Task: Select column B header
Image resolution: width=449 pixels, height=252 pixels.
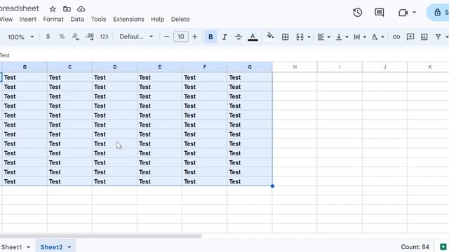Action: [x=25, y=67]
